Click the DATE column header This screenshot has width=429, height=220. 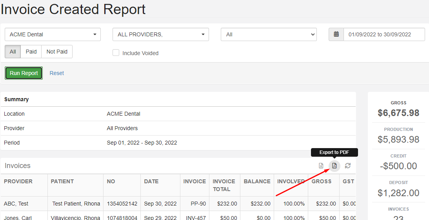(x=151, y=181)
